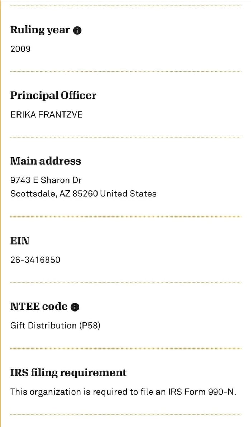
Task: Select the street address 9743 E Sharon Dr
Action: coord(46,180)
